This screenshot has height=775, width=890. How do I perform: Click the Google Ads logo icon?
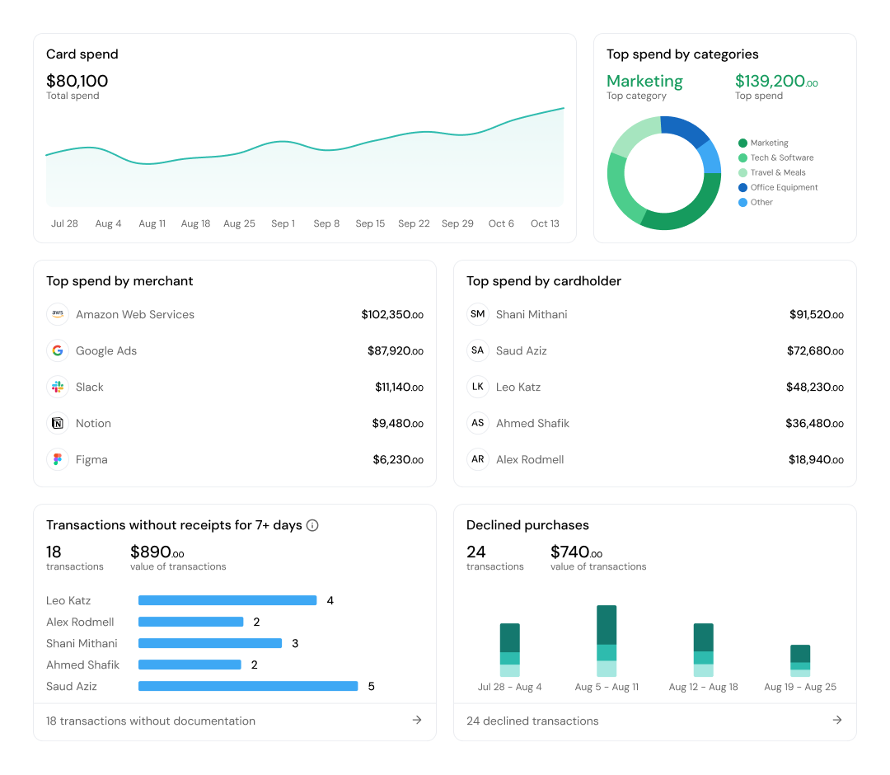point(58,350)
